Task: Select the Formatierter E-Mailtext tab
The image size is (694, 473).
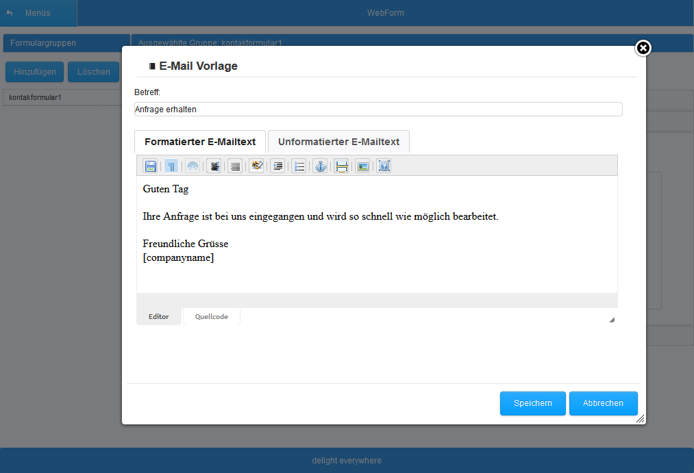Action: coord(199,142)
